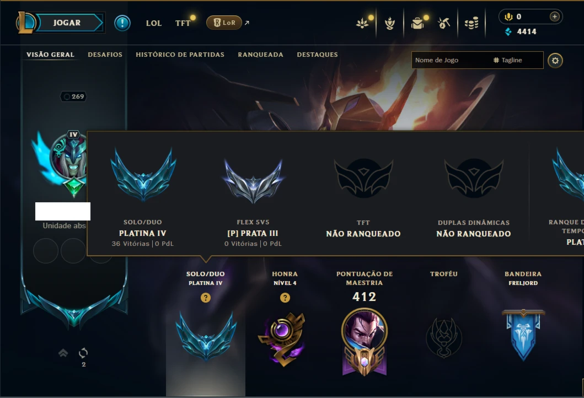Open the HISTÓRICO DE PARTIDAS tab
This screenshot has width=584, height=398.
click(x=180, y=55)
